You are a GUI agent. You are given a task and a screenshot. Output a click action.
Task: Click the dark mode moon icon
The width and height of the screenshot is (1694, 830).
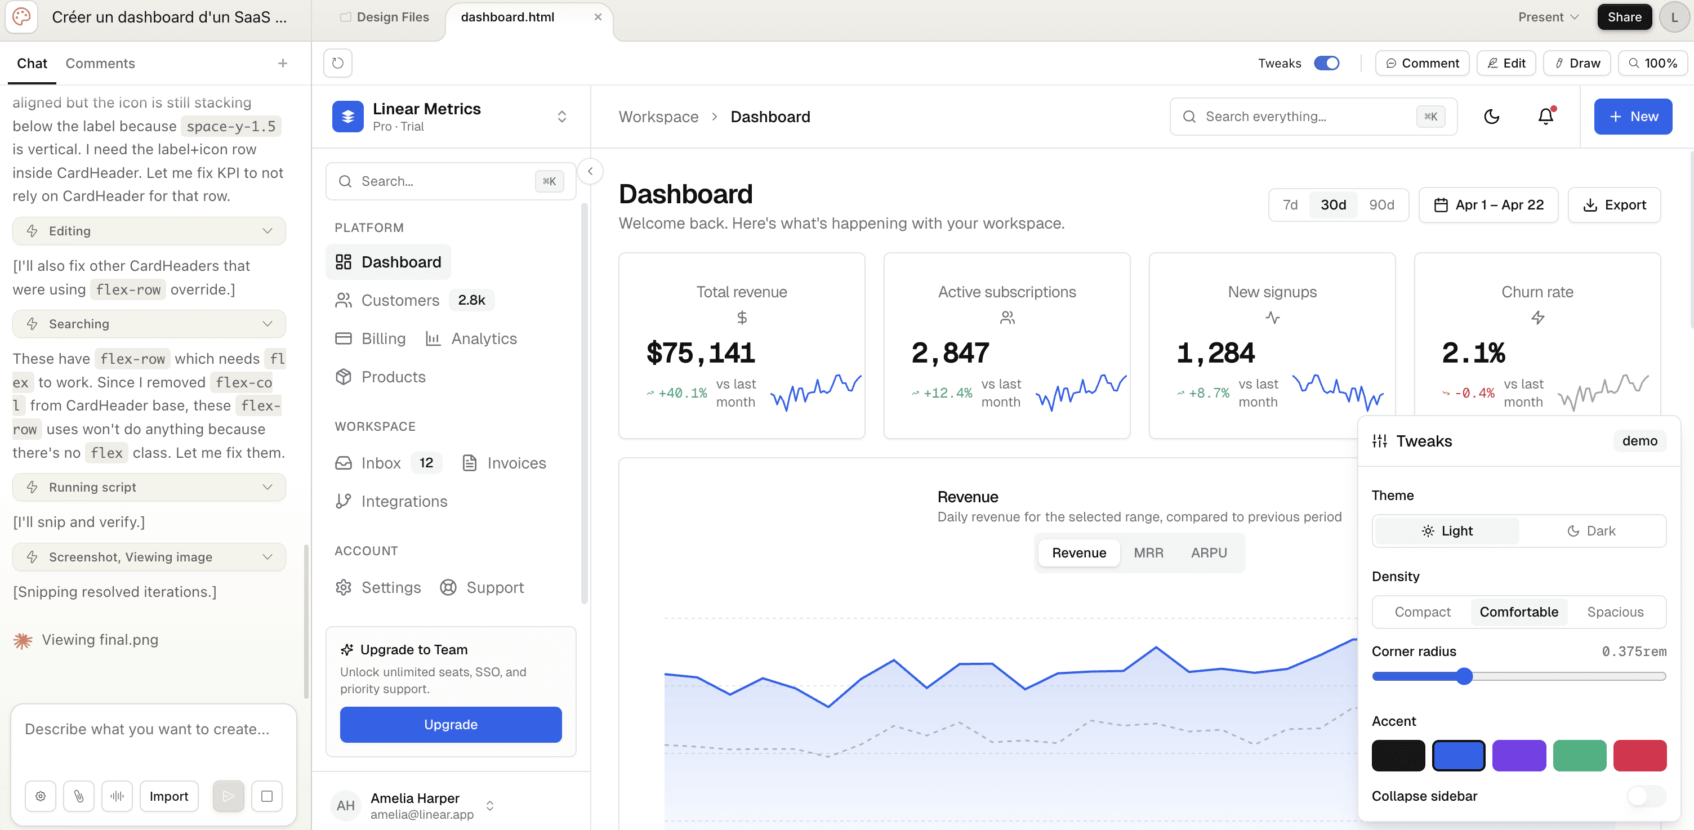(x=1491, y=117)
